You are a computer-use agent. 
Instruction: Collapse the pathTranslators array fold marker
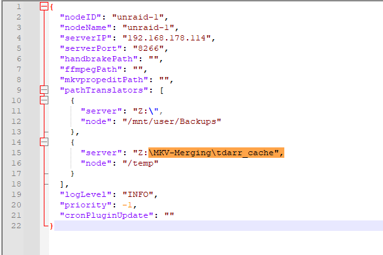[x=44, y=90]
